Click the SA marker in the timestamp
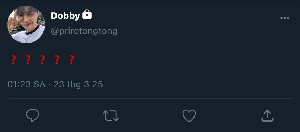 click(x=39, y=84)
